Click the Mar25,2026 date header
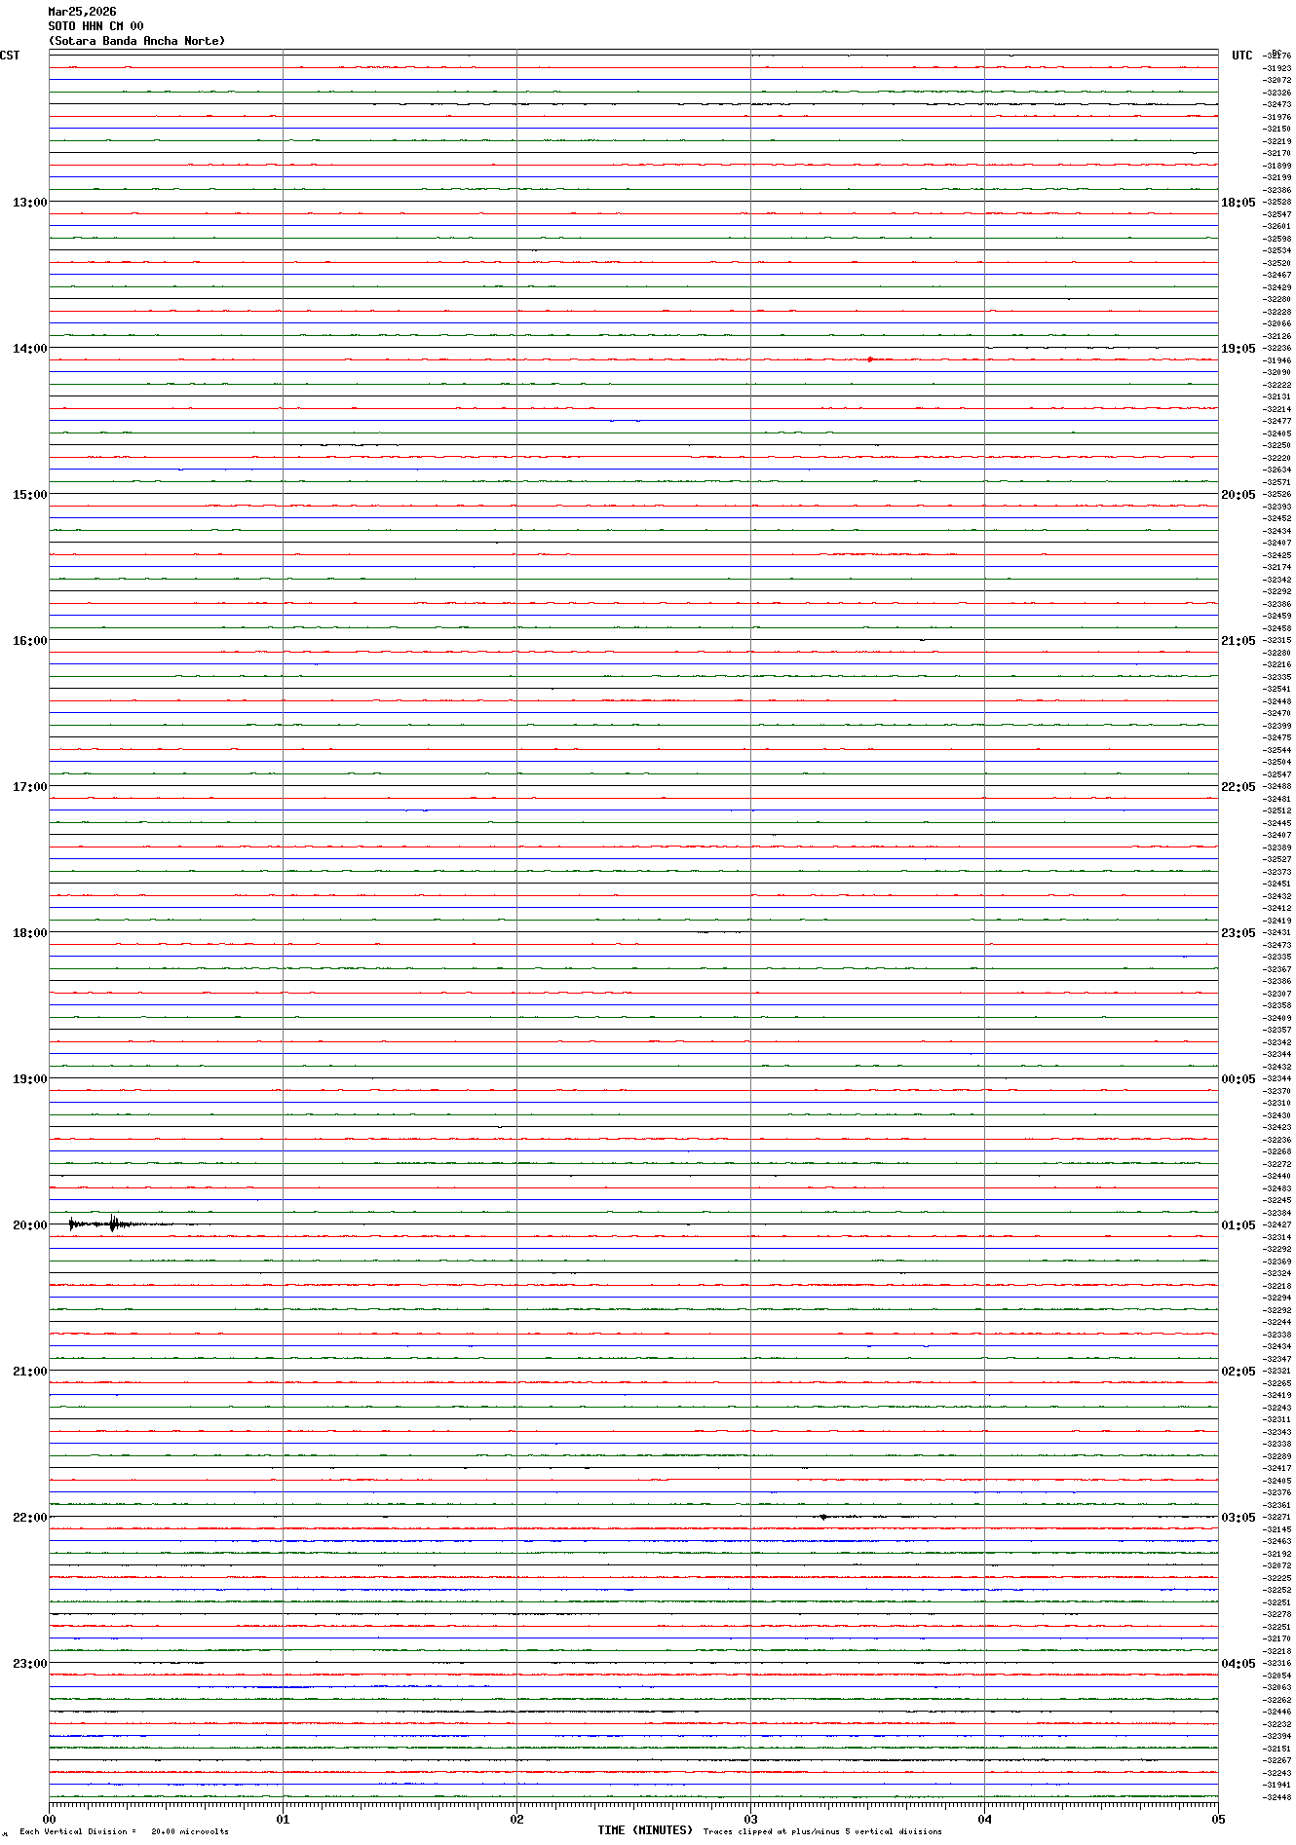This screenshot has width=1296, height=1845. click(x=82, y=12)
